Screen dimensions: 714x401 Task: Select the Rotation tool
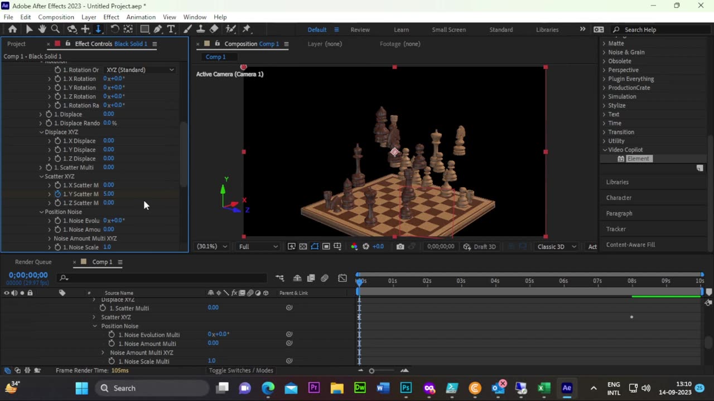[x=115, y=30]
